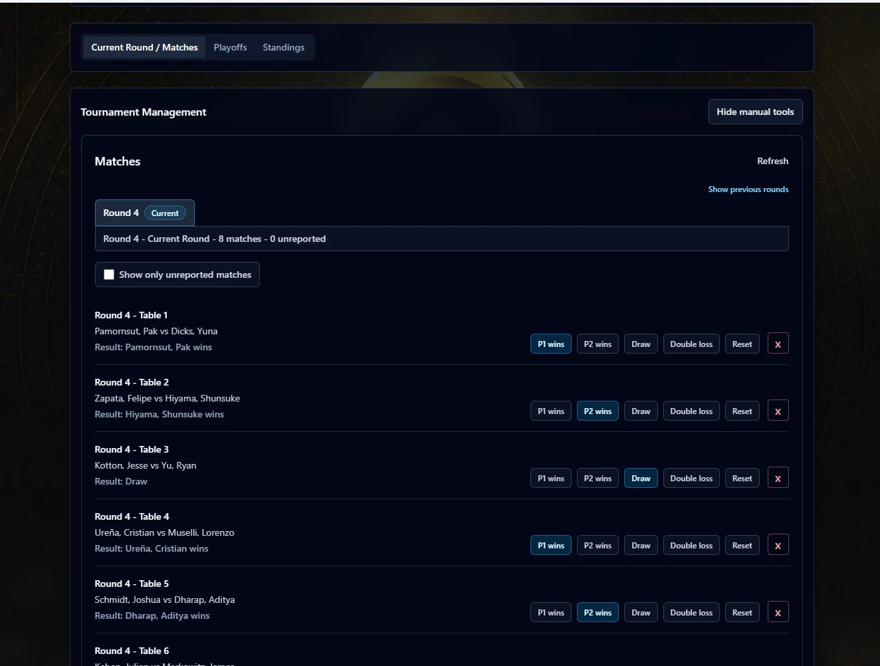Delete Table 3 match with X
The image size is (880, 666).
[x=778, y=478]
